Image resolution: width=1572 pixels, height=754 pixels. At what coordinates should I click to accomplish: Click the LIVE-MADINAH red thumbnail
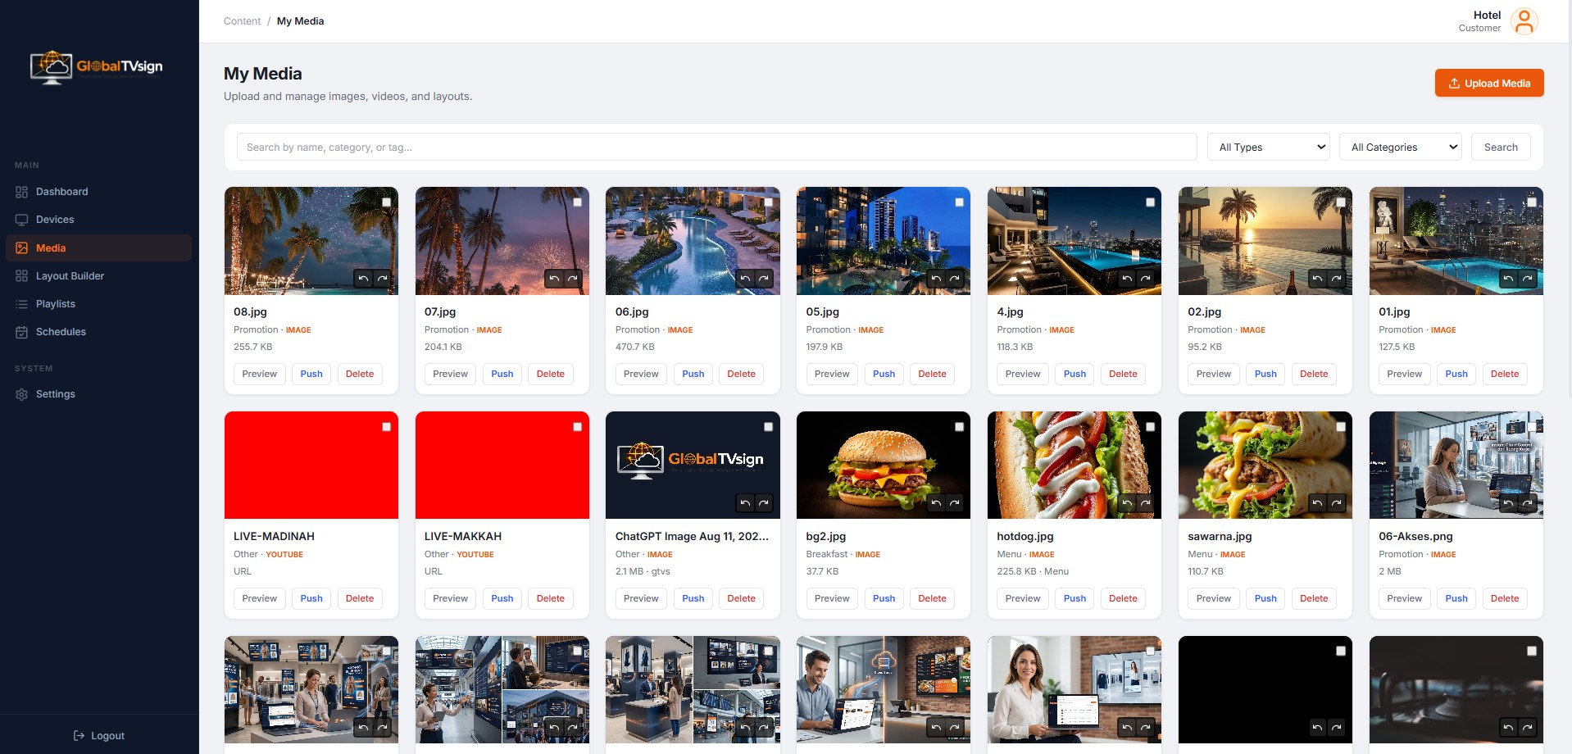311,466
